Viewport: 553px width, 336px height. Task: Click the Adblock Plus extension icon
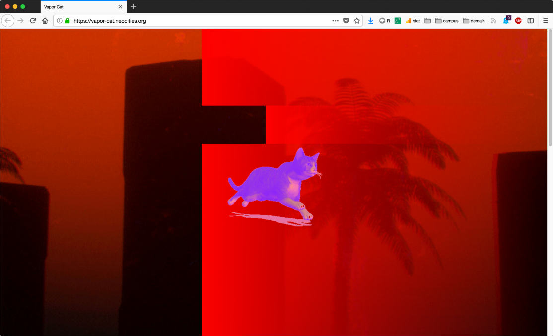click(x=518, y=21)
